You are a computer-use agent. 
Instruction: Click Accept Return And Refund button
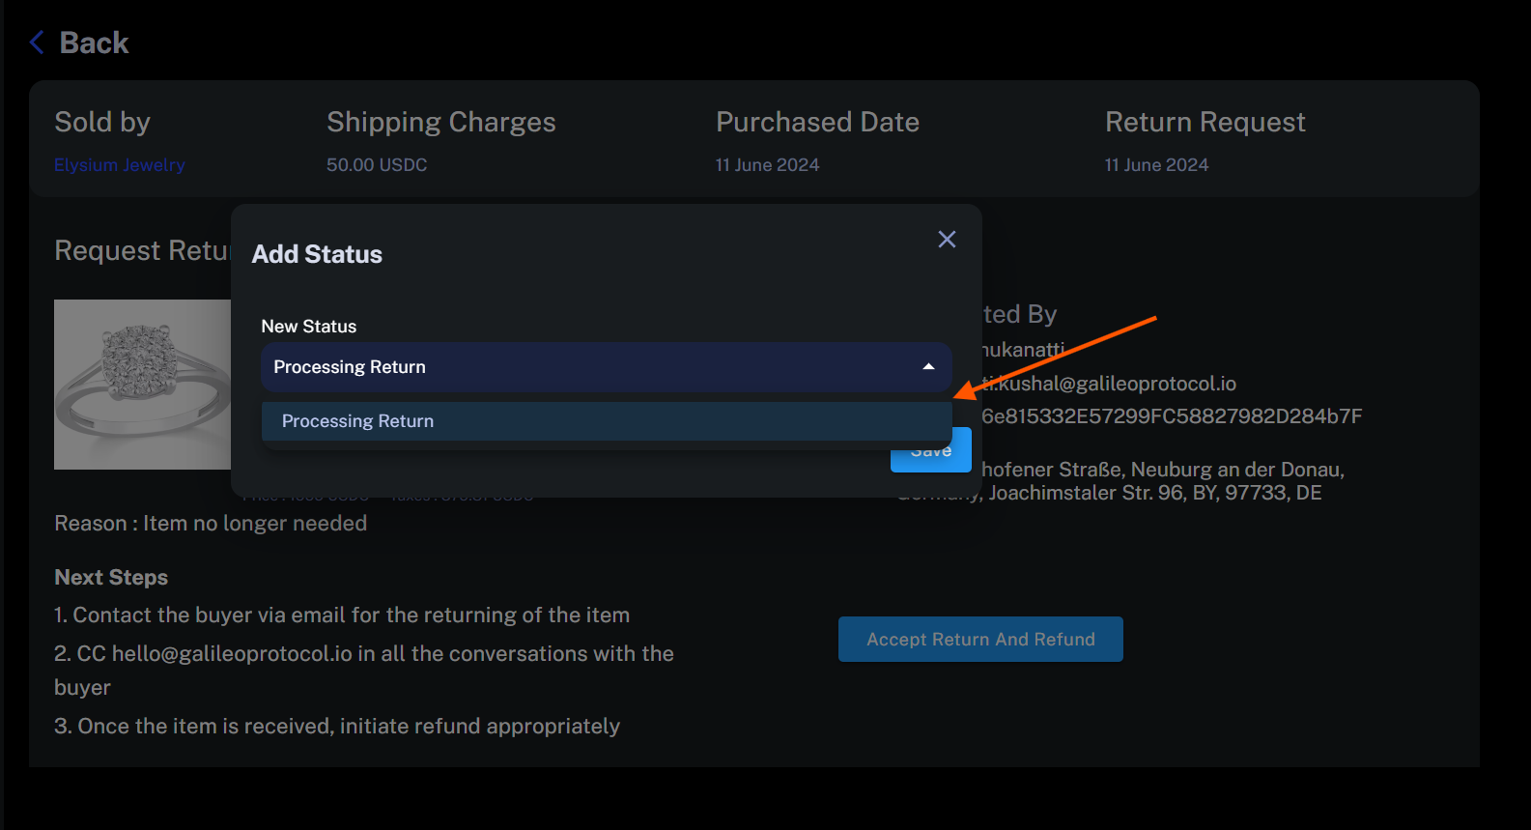click(980, 640)
